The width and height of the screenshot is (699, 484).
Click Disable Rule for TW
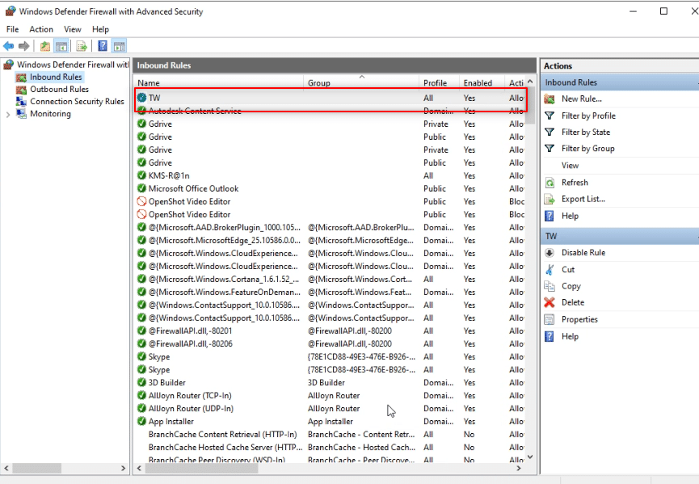coord(583,253)
